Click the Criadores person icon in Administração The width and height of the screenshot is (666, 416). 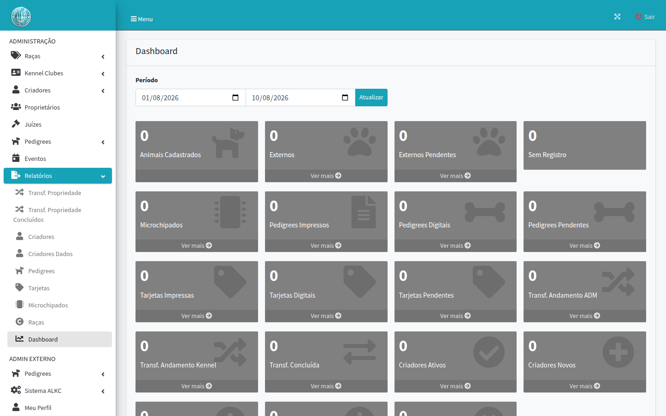[16, 90]
